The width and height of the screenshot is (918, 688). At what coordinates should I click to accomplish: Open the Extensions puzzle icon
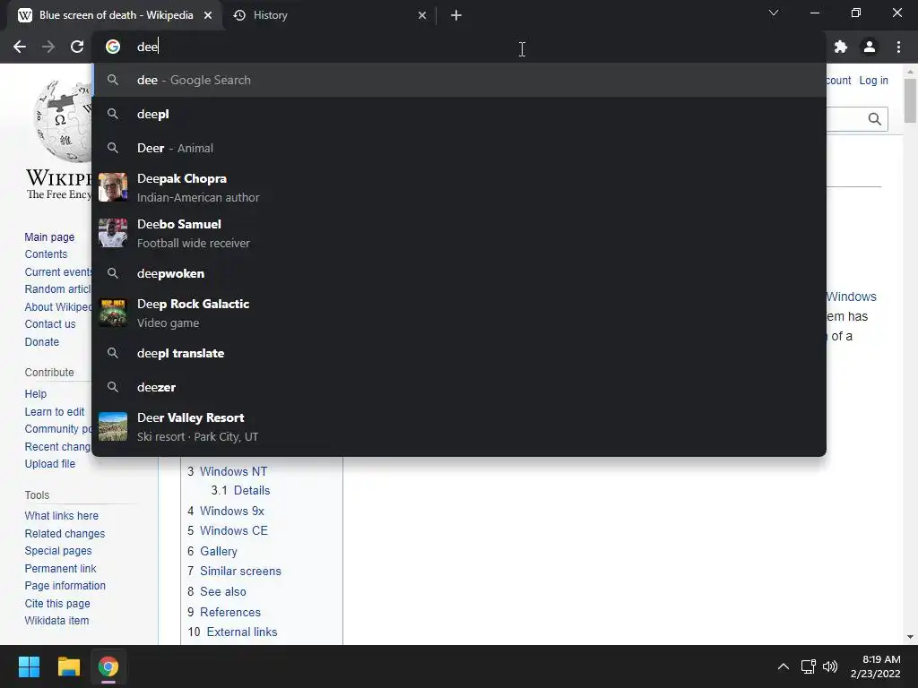click(841, 47)
